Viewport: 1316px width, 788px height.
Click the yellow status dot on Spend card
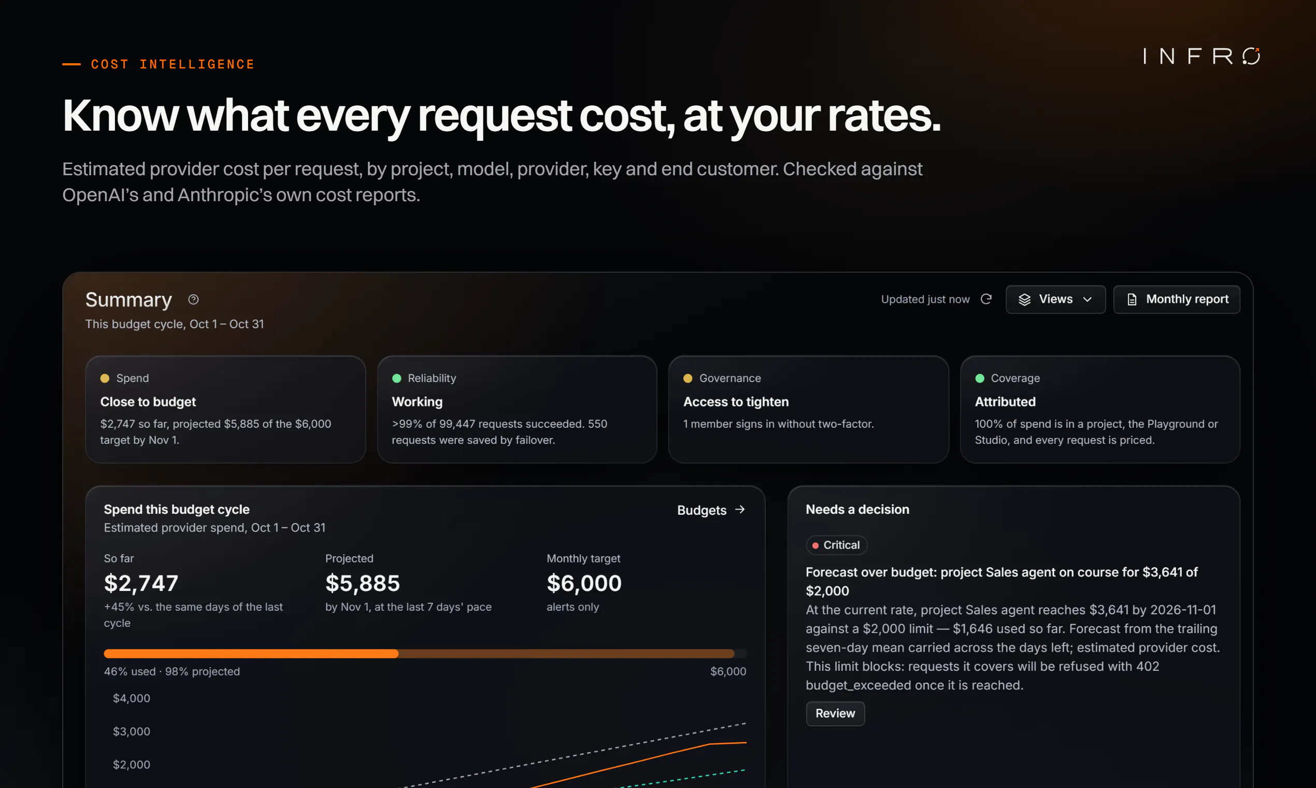(105, 378)
